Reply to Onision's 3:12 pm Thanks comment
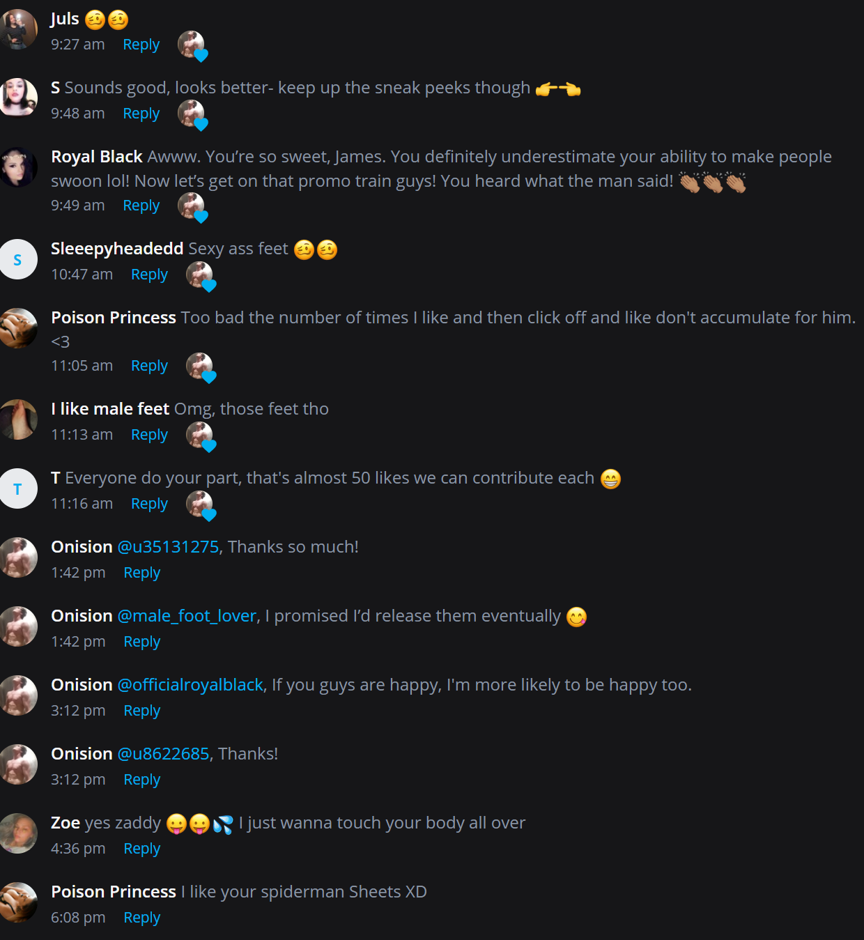 (142, 780)
